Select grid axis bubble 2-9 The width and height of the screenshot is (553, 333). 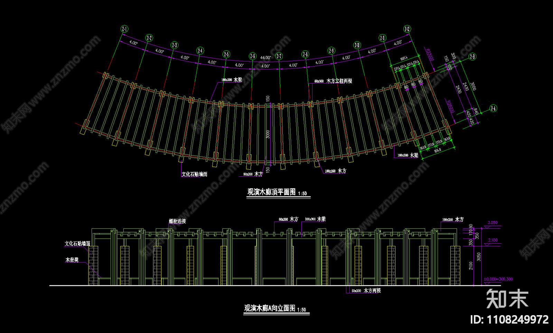point(331,51)
